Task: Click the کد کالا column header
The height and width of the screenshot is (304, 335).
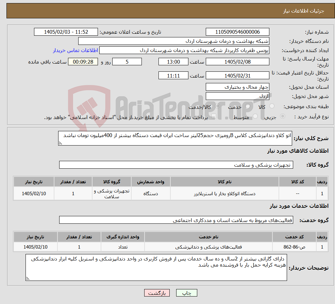Action: click(298, 182)
